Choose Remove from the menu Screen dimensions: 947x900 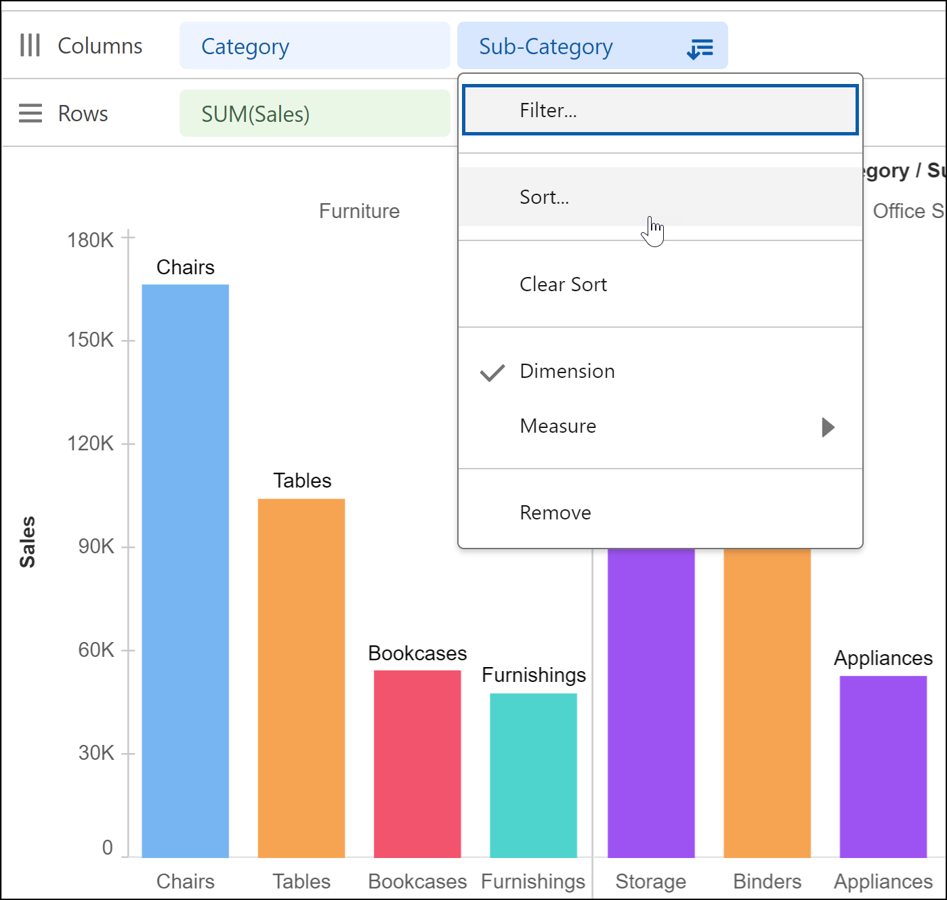pyautogui.click(x=660, y=513)
